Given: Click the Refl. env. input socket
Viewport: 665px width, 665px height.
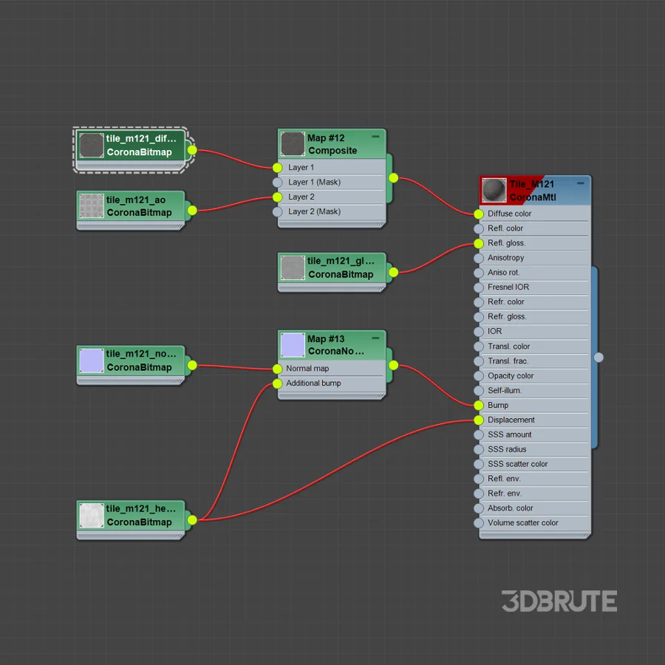Looking at the screenshot, I should (479, 479).
